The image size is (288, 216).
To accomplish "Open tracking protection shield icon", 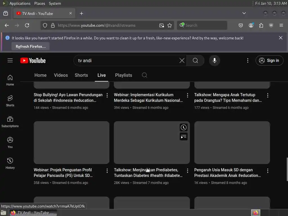I will [x=45, y=25].
